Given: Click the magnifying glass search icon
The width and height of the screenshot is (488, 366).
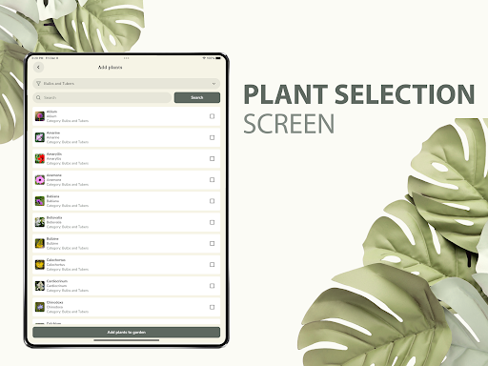Looking at the screenshot, I should 38,97.
